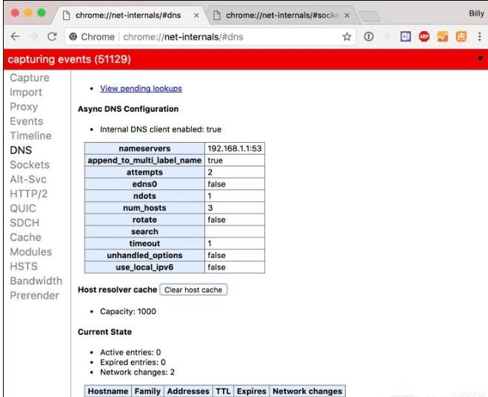Click the TTL column header
The width and height of the screenshot is (488, 397).
click(x=223, y=391)
